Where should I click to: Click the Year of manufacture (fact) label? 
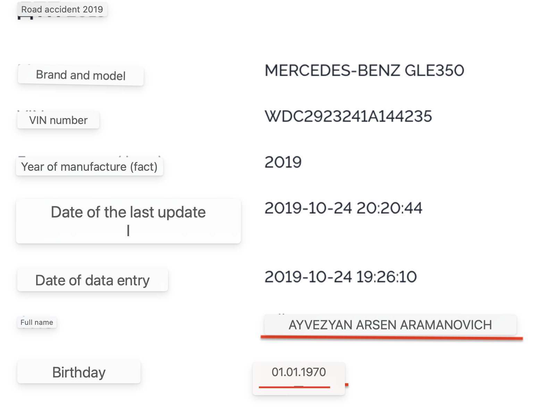coord(89,167)
